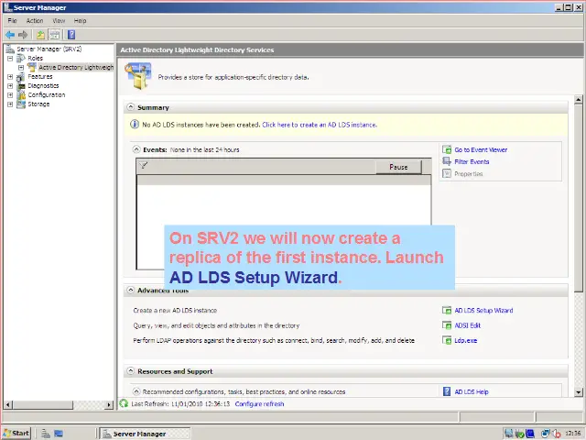The height and width of the screenshot is (440, 586).
Task: Expand the Diagnostics node
Action: 10,86
